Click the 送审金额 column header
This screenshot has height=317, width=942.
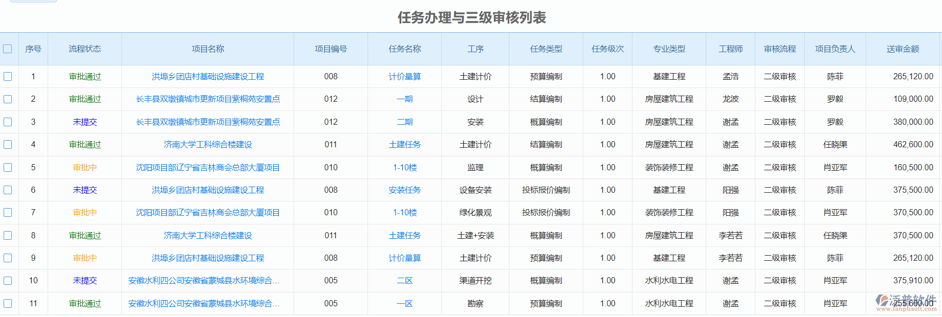click(x=903, y=49)
